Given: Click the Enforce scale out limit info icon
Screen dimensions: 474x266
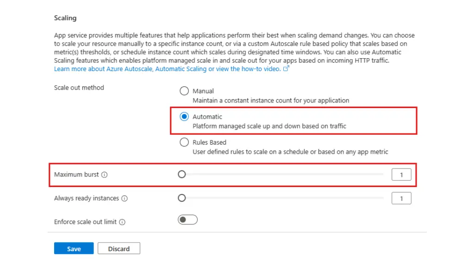Looking at the screenshot, I should [x=122, y=222].
